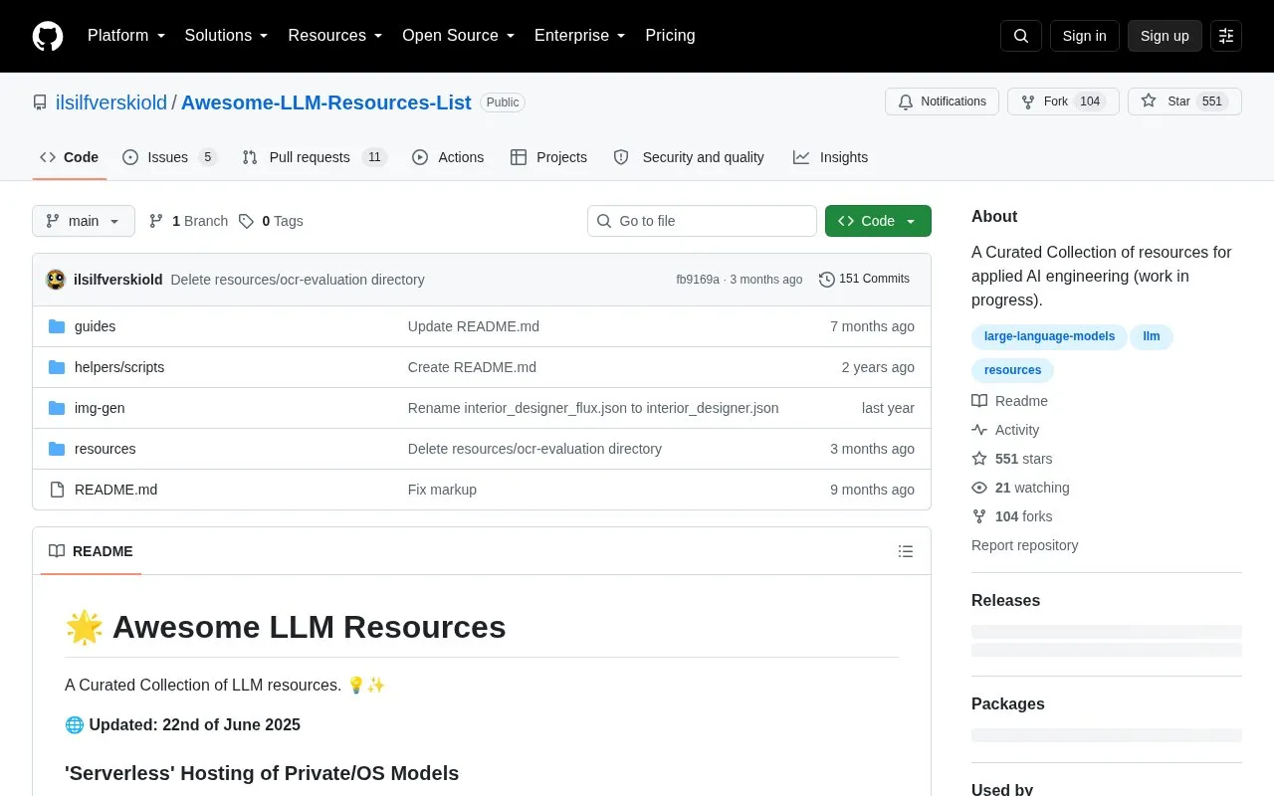This screenshot has width=1274, height=796.
Task: Expand the Enterprise menu
Action: click(x=580, y=36)
